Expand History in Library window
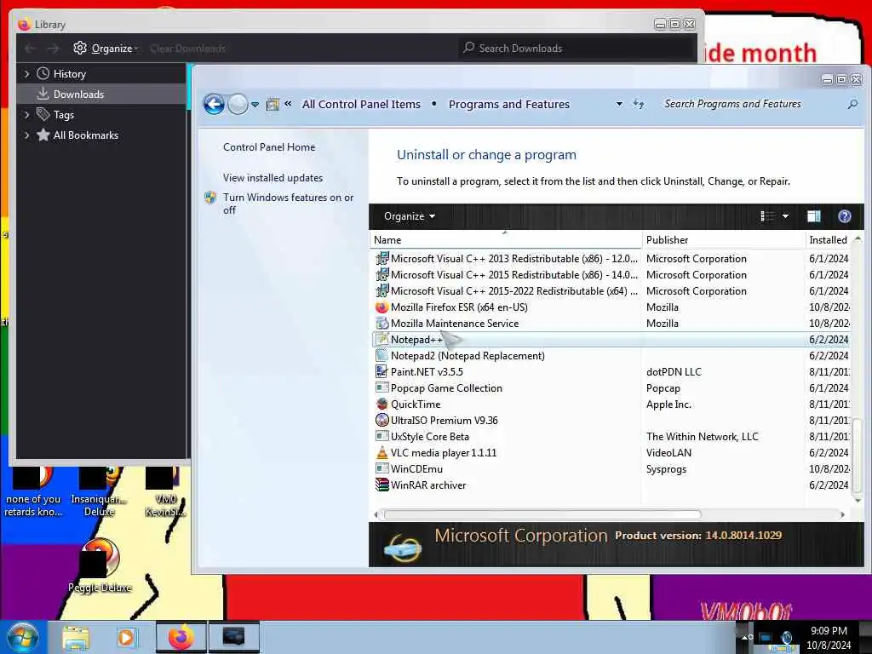The image size is (872, 654). click(26, 73)
